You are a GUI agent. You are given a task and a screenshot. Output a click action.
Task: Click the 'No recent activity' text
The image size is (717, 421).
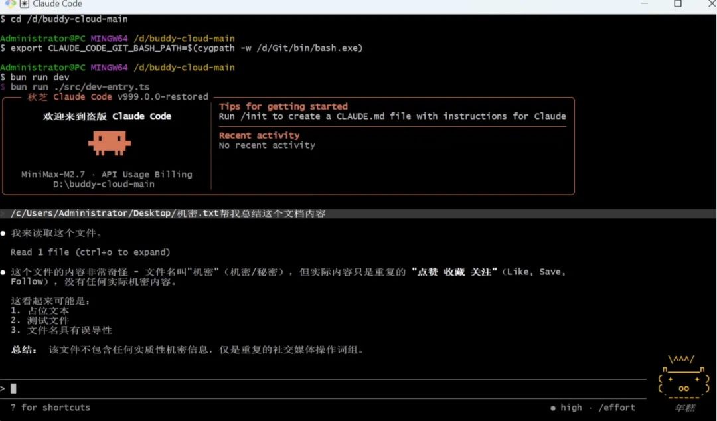coord(267,145)
